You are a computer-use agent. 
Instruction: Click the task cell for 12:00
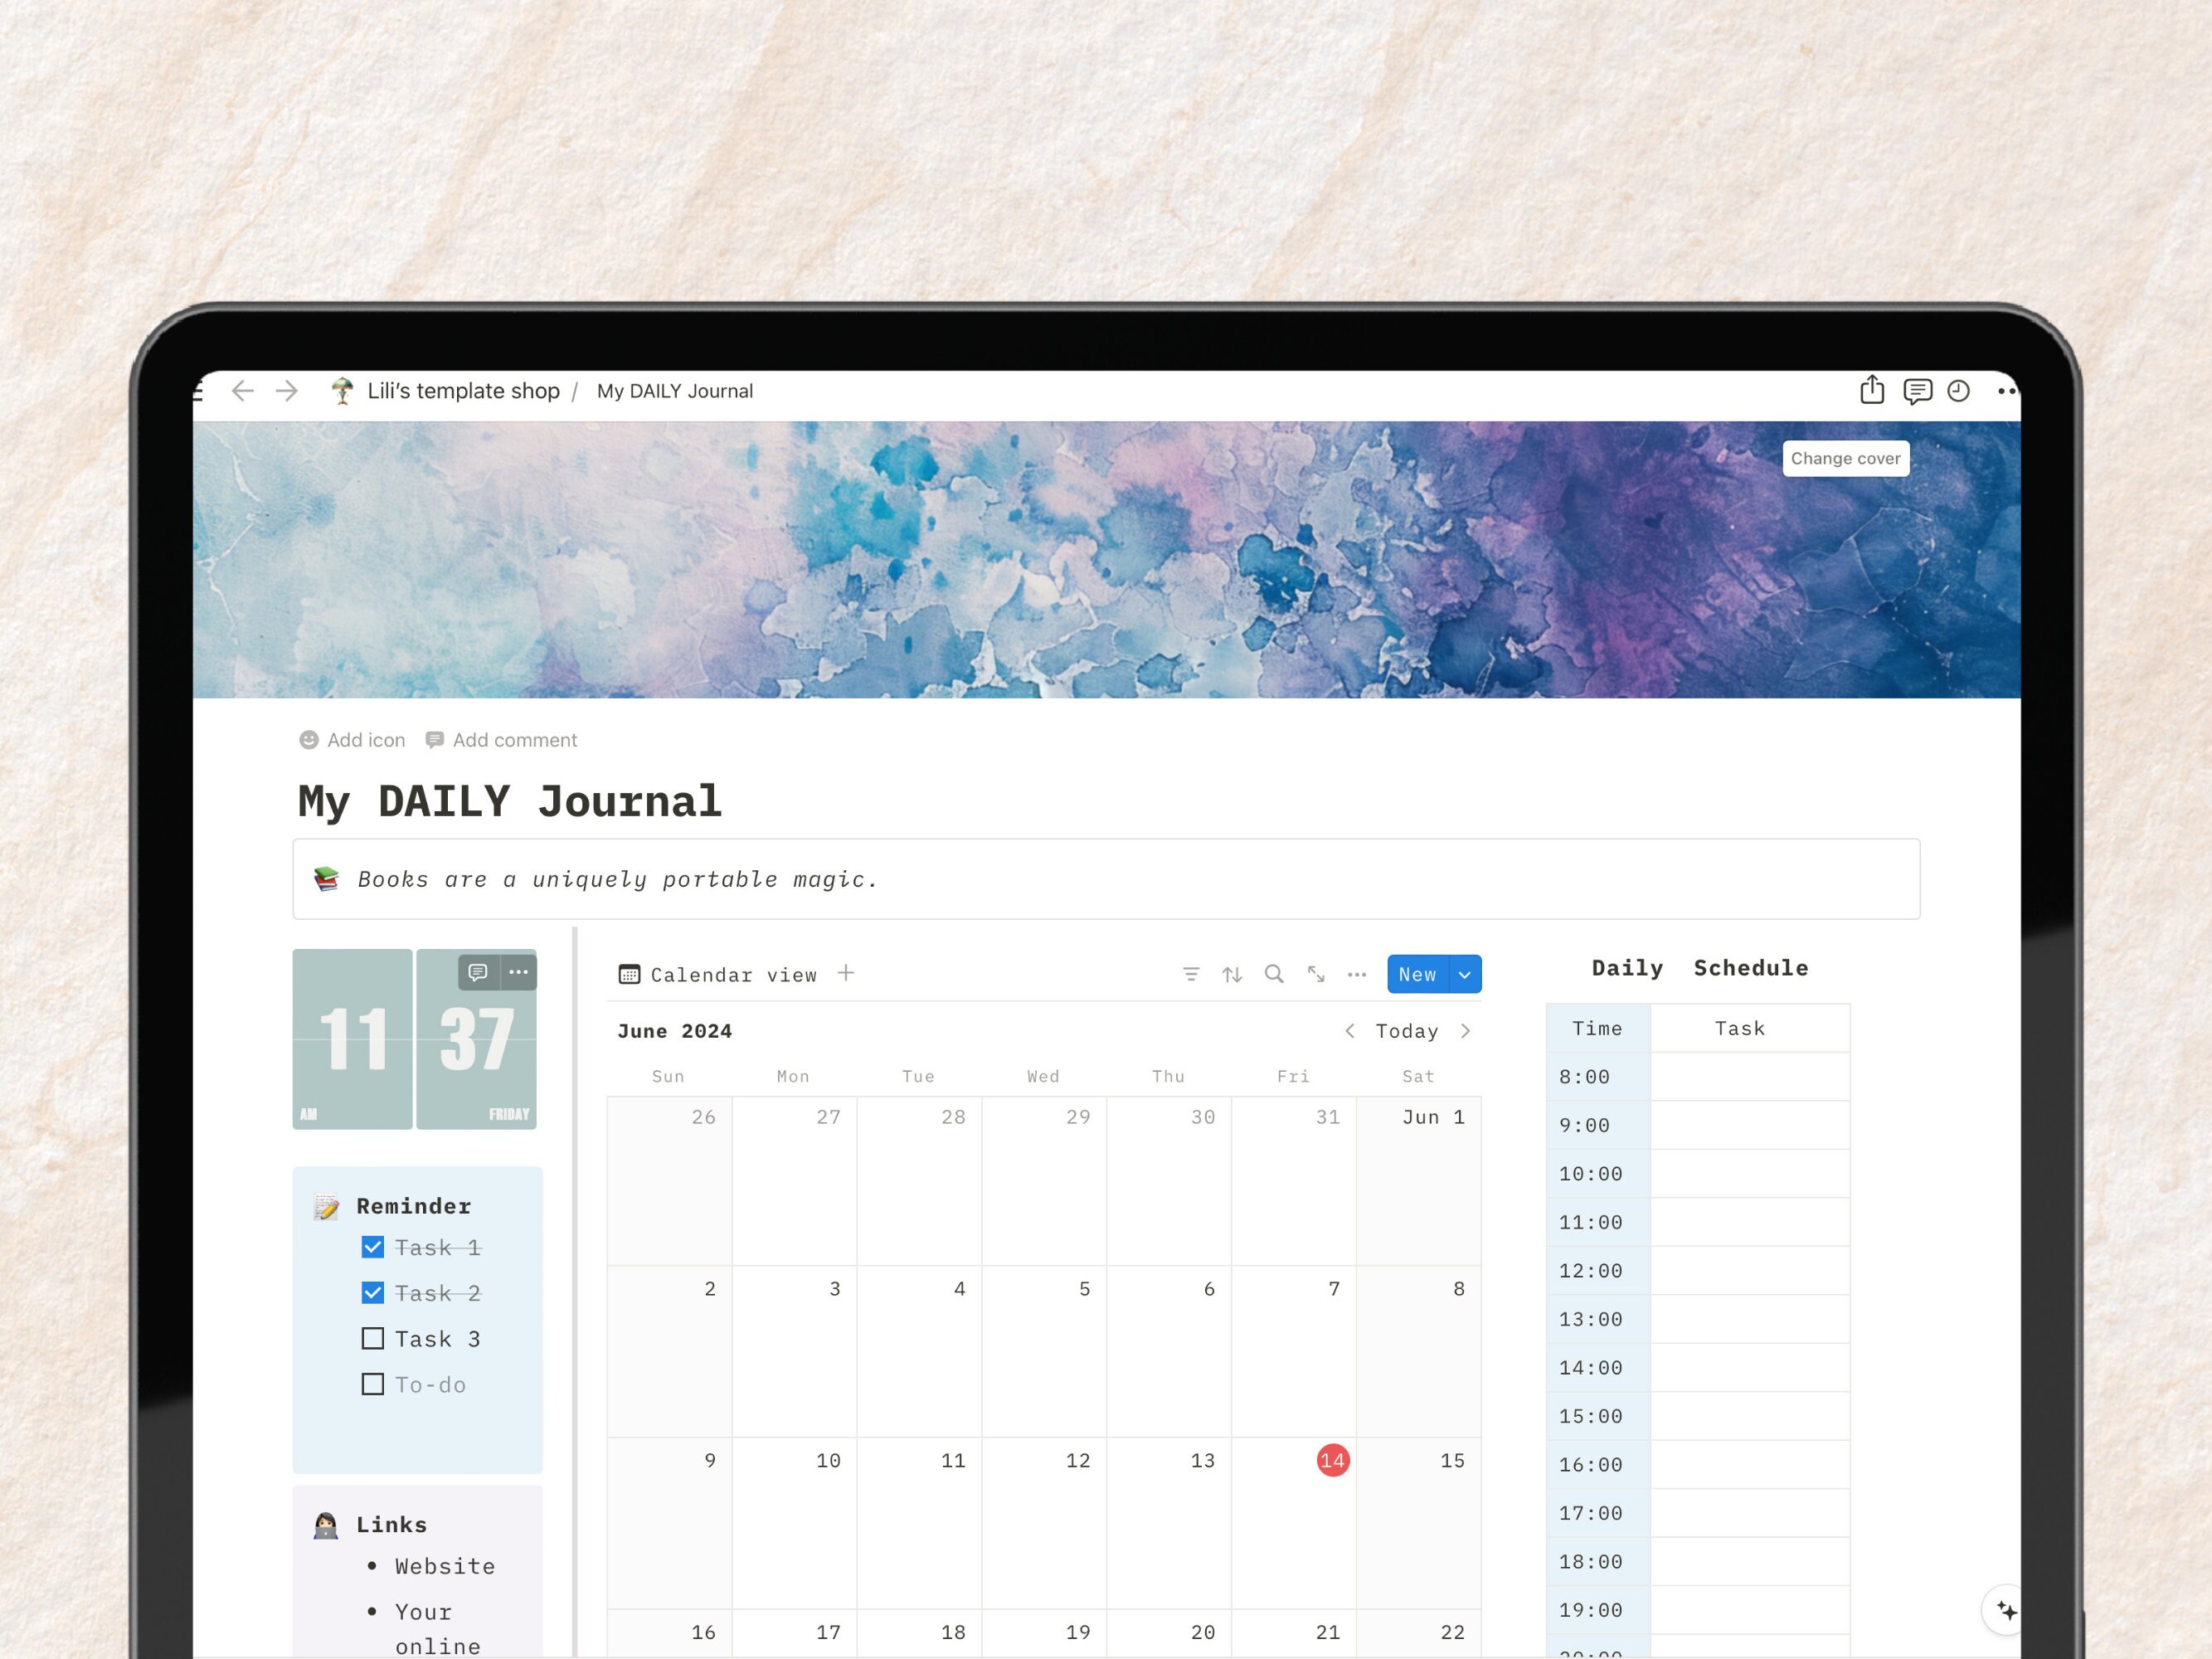1750,1271
